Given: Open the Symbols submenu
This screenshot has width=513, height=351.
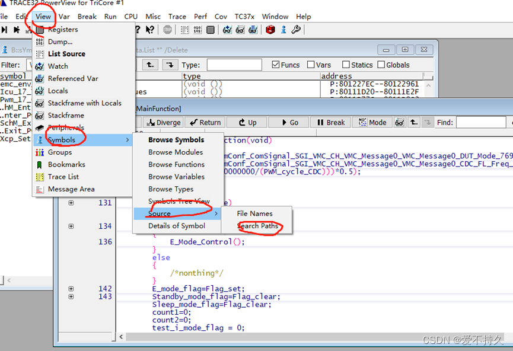Looking at the screenshot, I should [82, 140].
